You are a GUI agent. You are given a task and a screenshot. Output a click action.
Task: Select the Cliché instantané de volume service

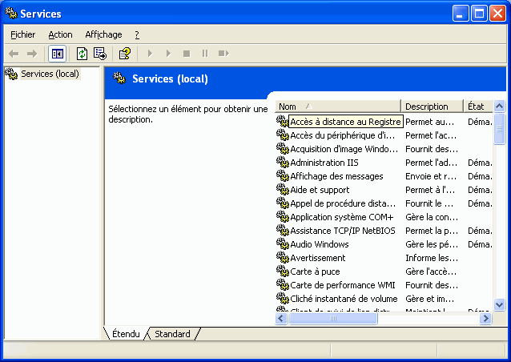(344, 299)
